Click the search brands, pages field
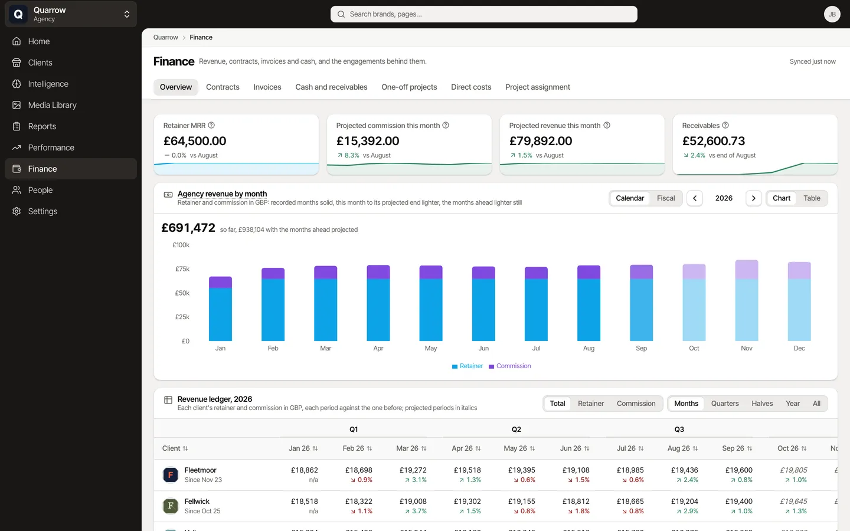Screen dimensions: 850x531 click(484, 14)
